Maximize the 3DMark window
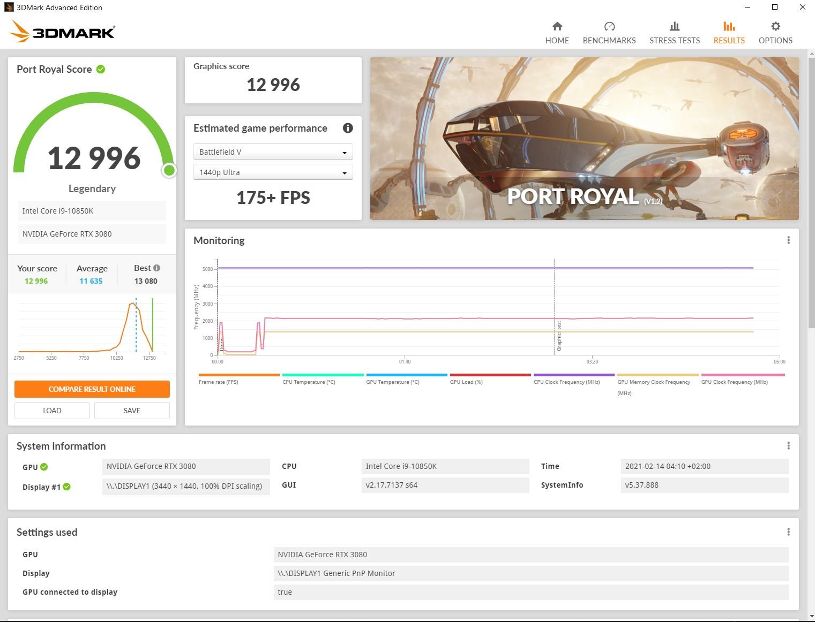The image size is (815, 622). point(775,7)
